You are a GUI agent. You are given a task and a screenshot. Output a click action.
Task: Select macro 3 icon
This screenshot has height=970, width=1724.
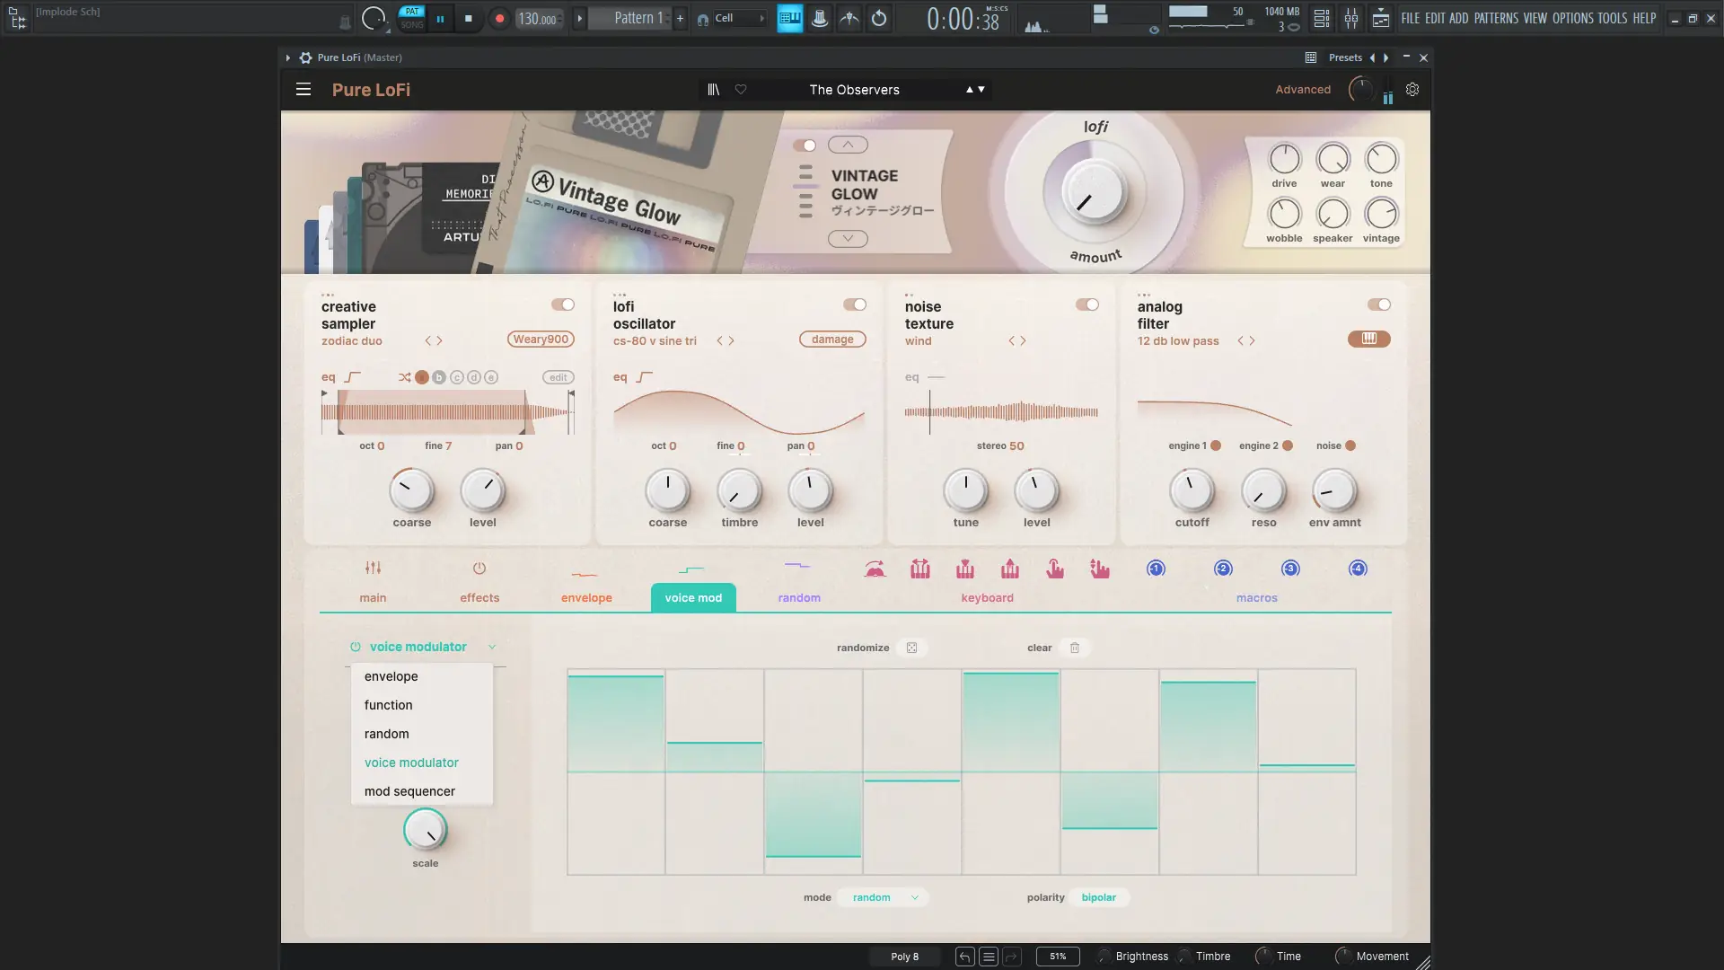1290,569
